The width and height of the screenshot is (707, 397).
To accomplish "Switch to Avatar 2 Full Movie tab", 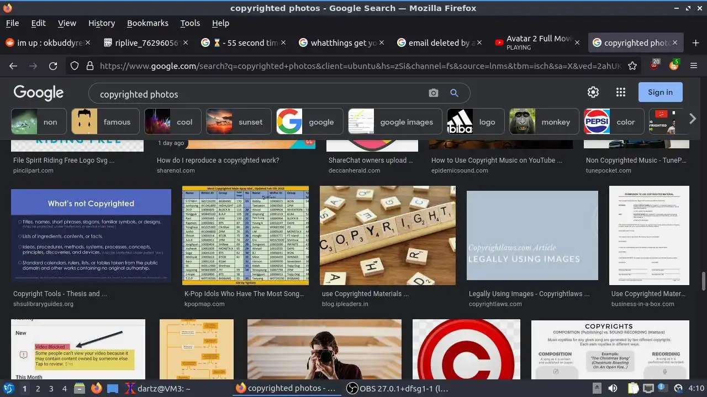I will 536,42.
